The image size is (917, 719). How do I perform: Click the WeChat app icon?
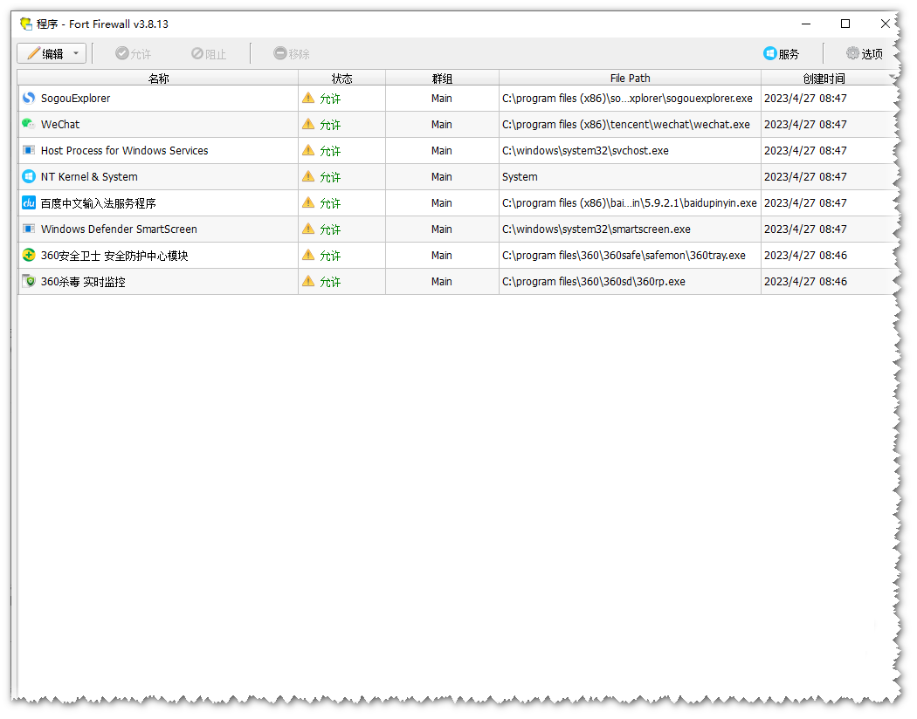coord(29,124)
